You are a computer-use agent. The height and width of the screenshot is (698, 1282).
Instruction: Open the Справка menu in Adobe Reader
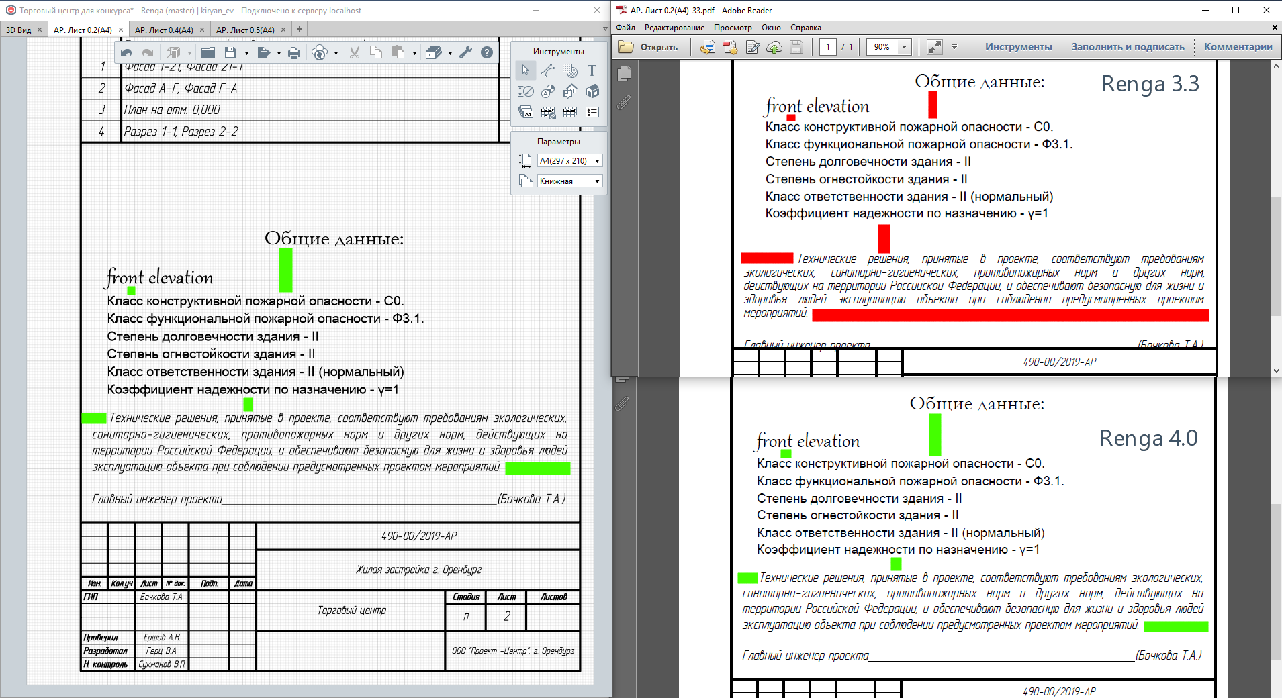(x=805, y=28)
